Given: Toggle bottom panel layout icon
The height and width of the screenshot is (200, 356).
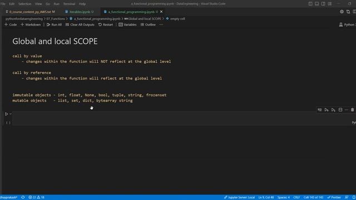Looking at the screenshot, I should 317,4.
